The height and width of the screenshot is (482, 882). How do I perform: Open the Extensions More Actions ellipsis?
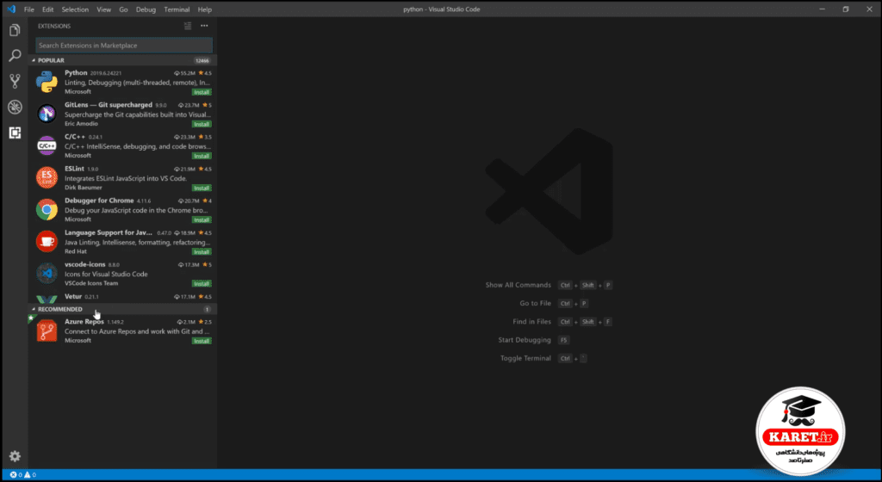[x=204, y=26]
